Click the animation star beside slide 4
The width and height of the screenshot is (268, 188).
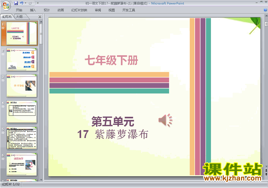[3, 107]
